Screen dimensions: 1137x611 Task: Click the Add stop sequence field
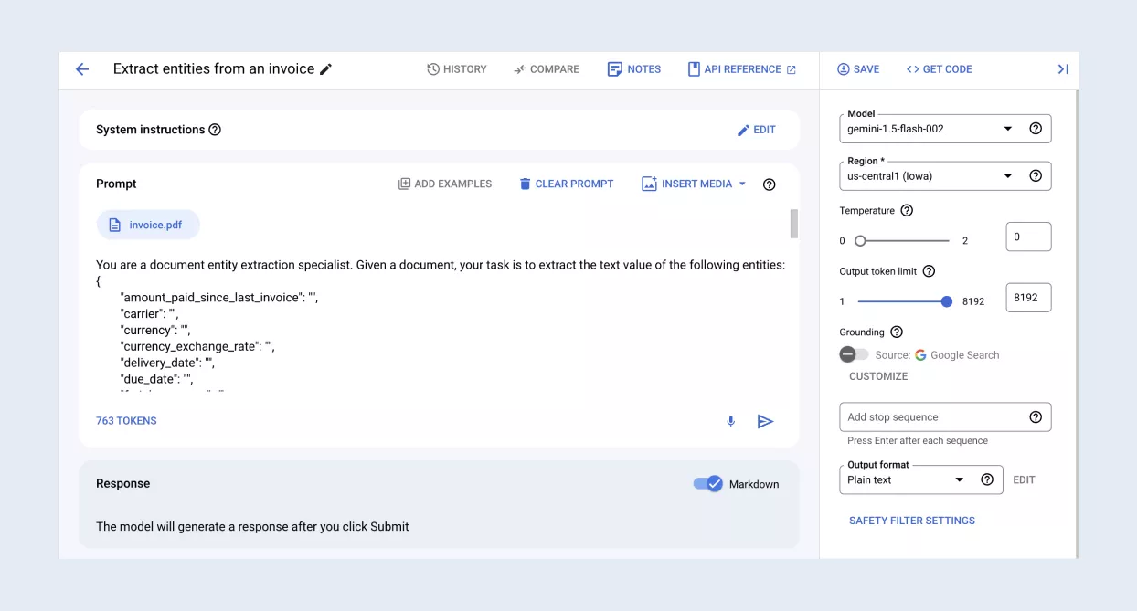tap(932, 417)
